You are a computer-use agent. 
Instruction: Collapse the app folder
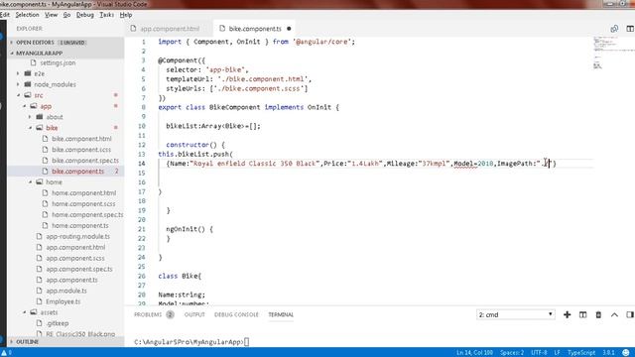[x=46, y=106]
